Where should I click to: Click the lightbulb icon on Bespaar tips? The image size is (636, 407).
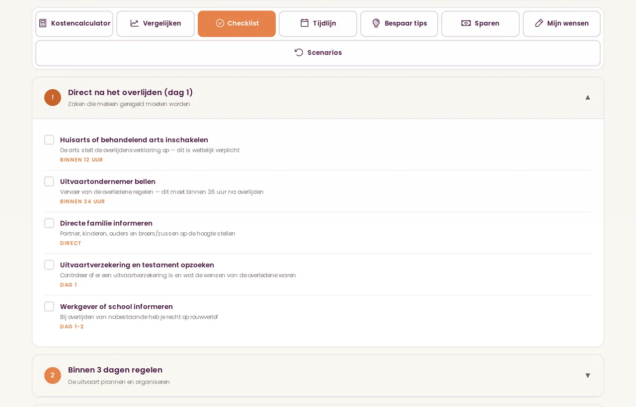coord(376,23)
